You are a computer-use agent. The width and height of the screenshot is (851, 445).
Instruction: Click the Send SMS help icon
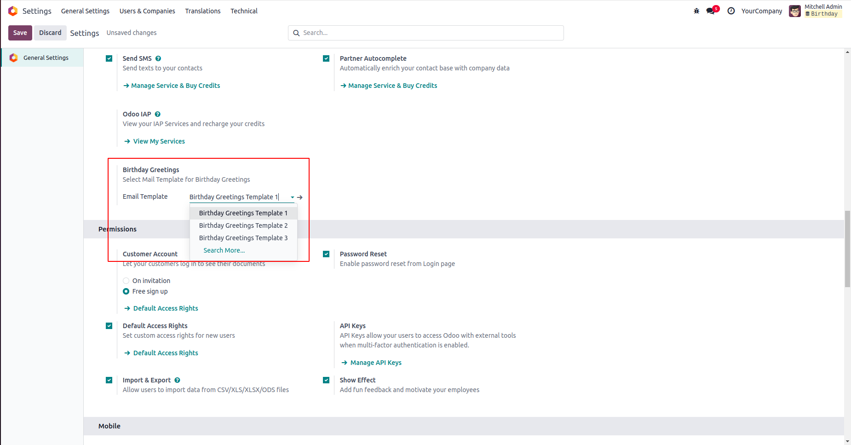point(158,58)
